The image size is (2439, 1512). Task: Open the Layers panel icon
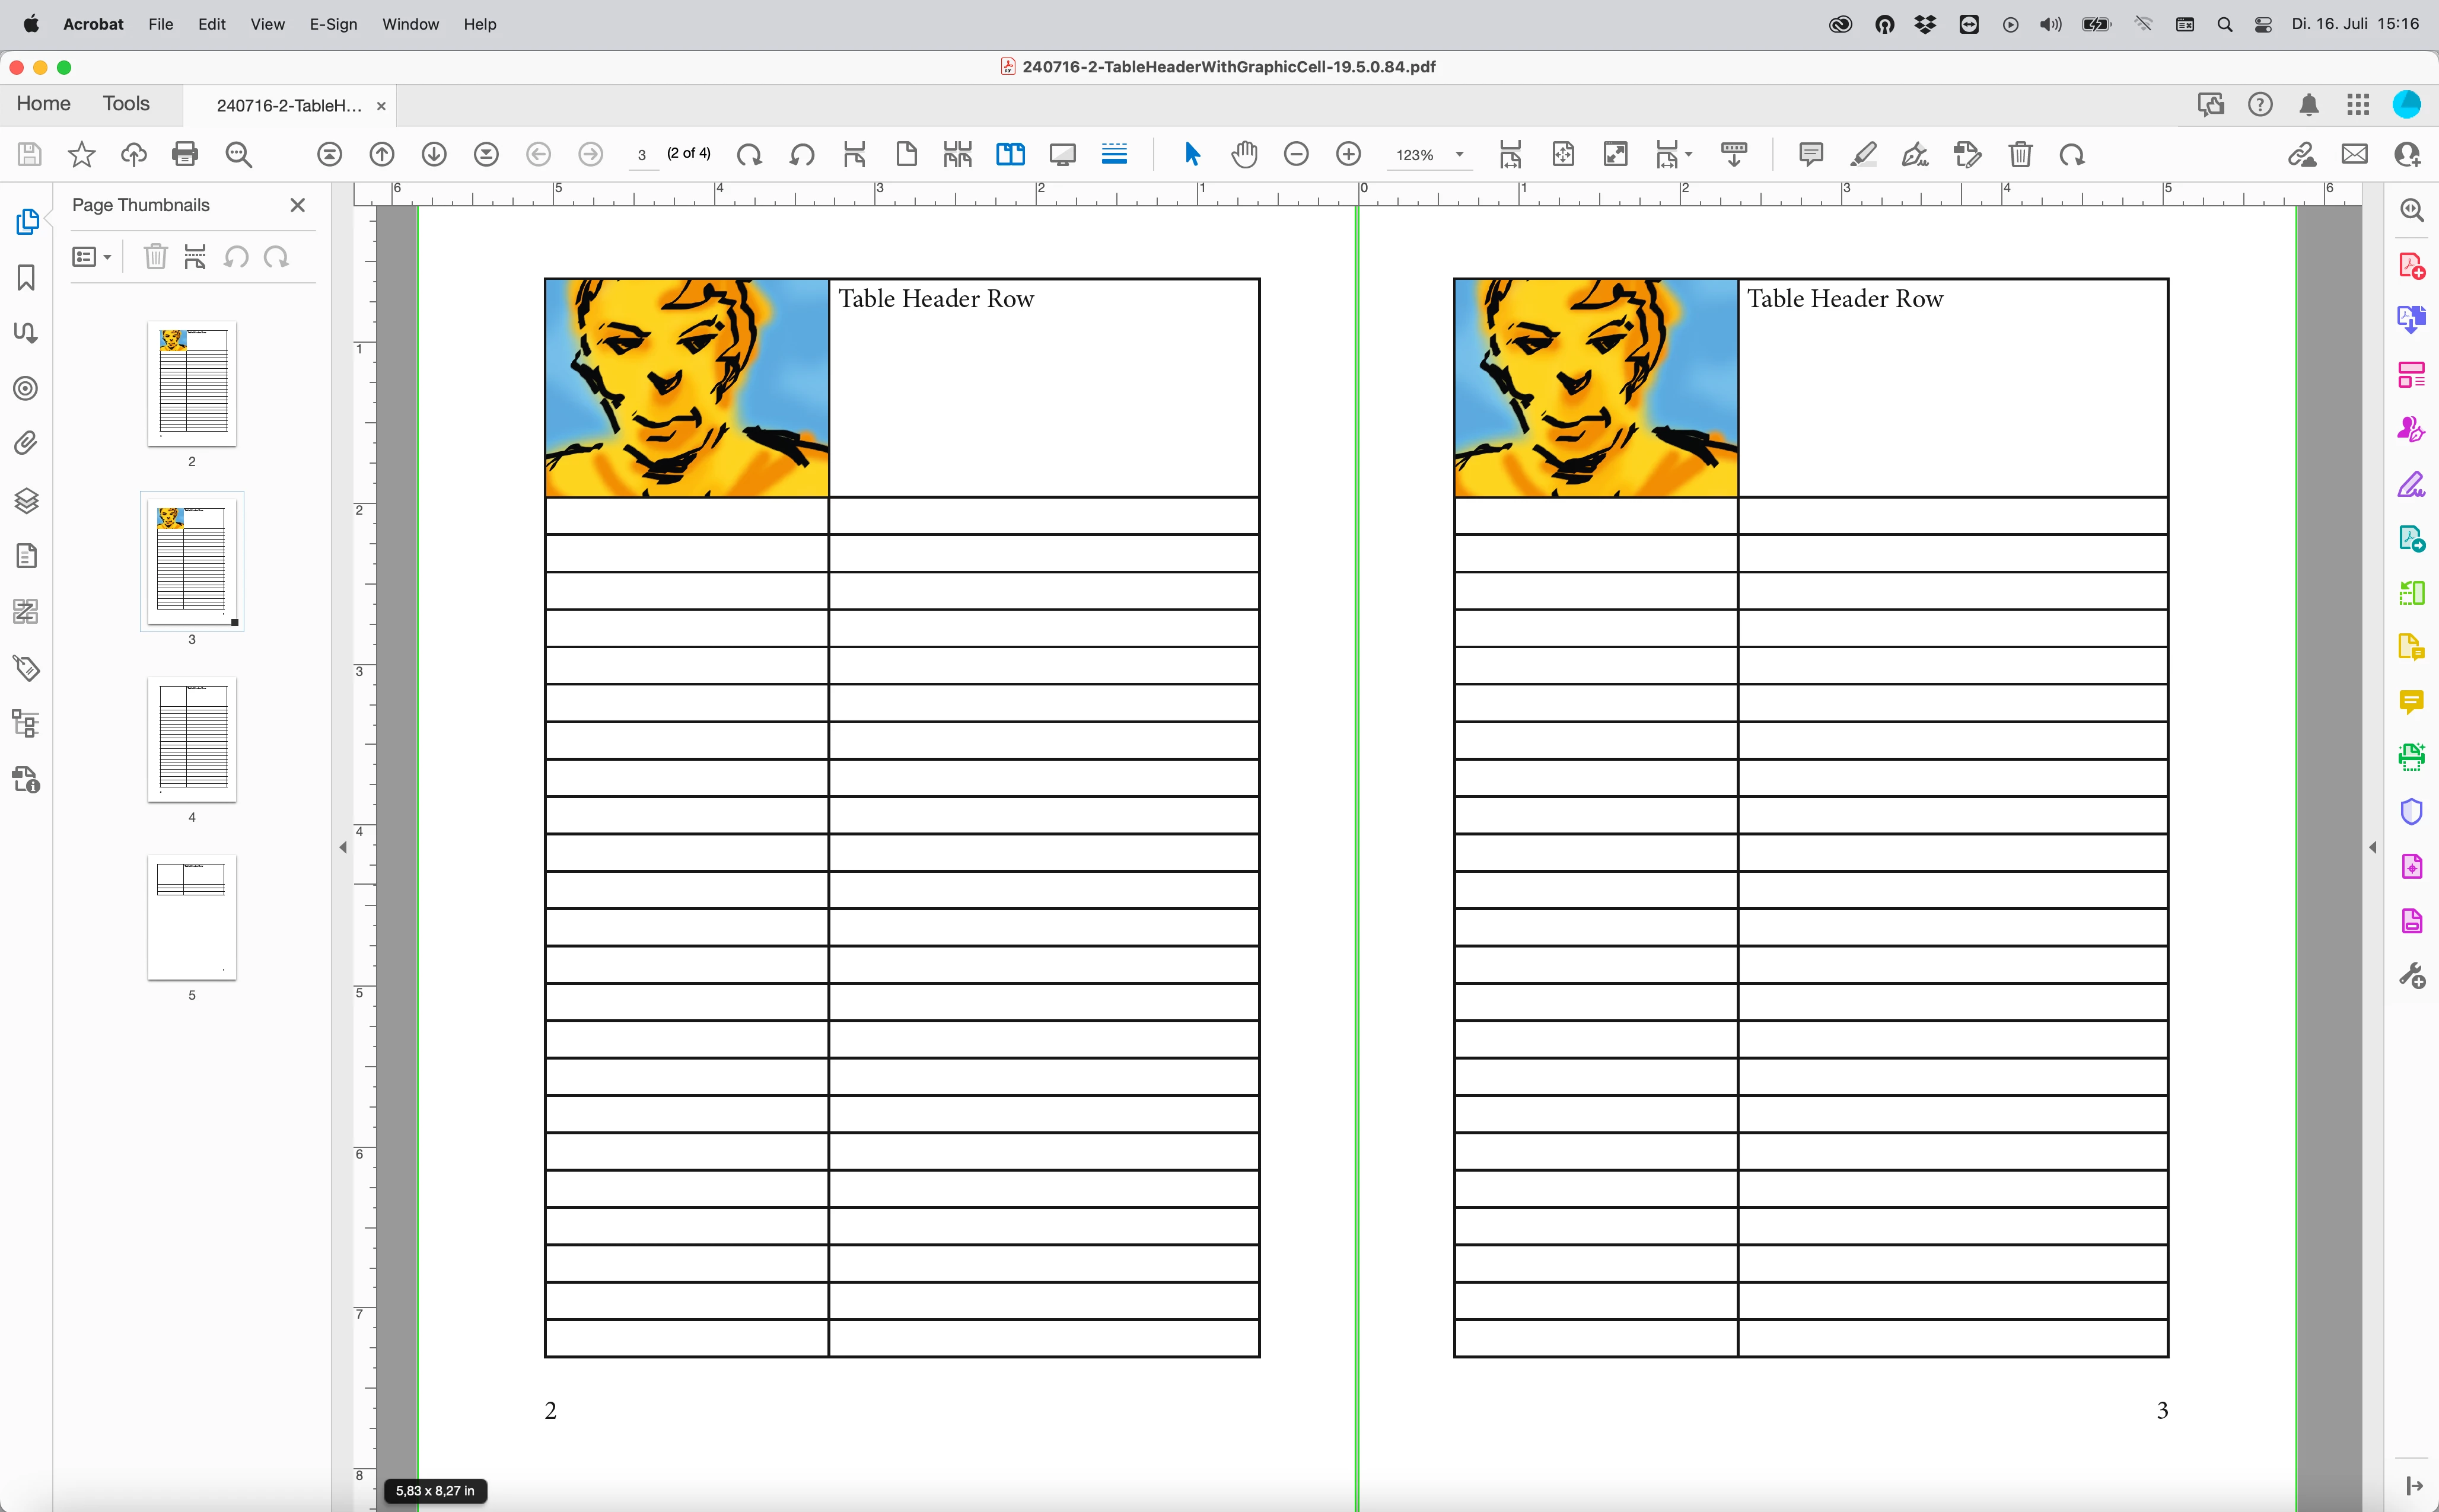click(26, 500)
